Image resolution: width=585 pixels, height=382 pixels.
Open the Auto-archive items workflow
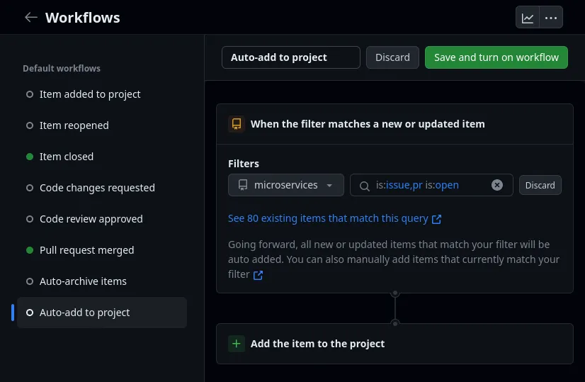coord(83,281)
